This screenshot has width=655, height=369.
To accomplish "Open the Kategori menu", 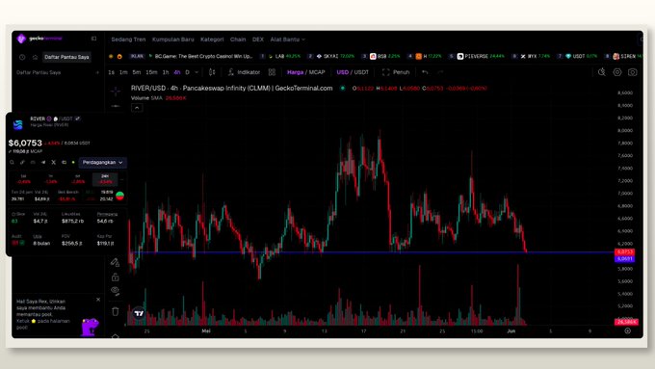I will pos(212,40).
